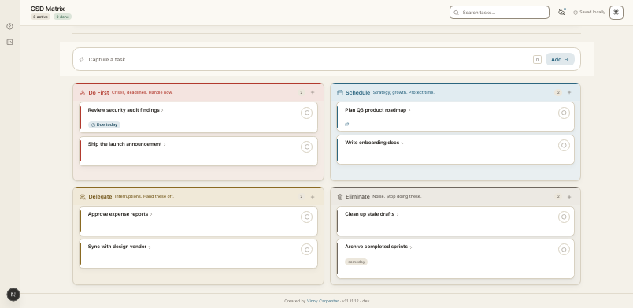
Task: Click the 'Write onboarding docs' title
Action: point(372,143)
